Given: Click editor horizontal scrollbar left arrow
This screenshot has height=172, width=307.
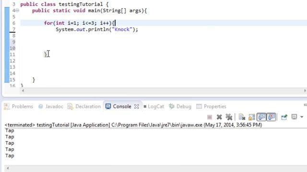Looking at the screenshot, I should click(23, 91).
